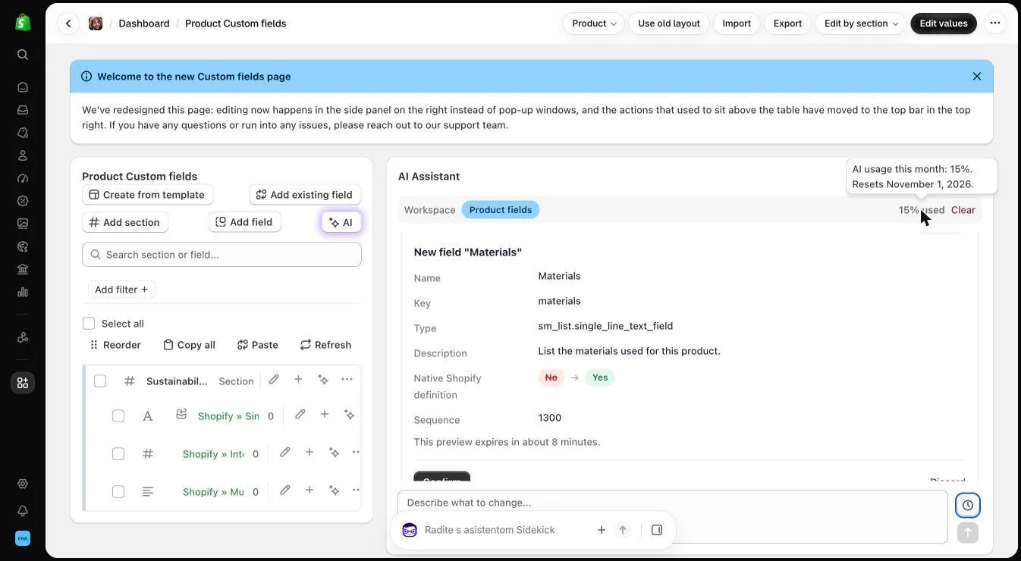1021x561 pixels.
Task: Clear the AI assistant conversation
Action: click(x=963, y=210)
